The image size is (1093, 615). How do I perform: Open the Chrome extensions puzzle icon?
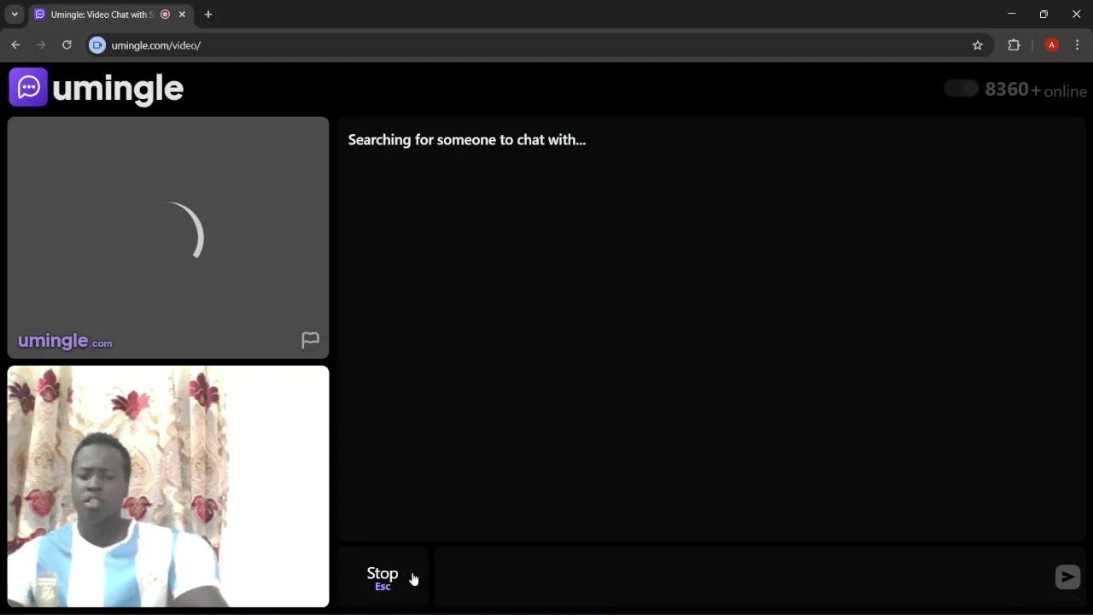click(x=1014, y=45)
